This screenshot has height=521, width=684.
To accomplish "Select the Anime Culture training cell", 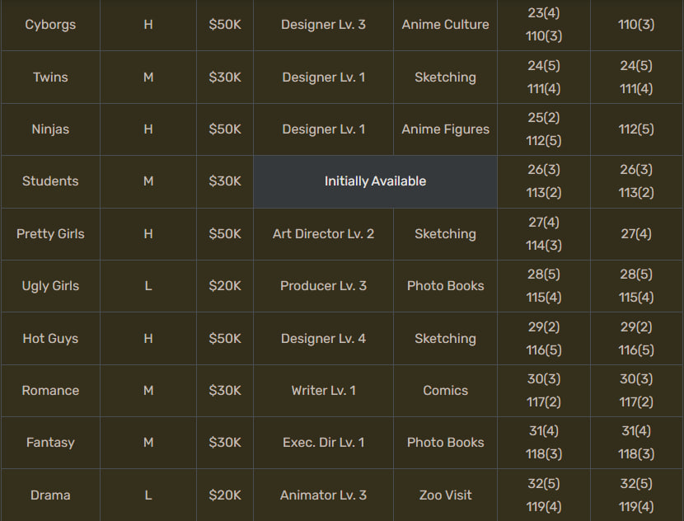I will (x=445, y=25).
